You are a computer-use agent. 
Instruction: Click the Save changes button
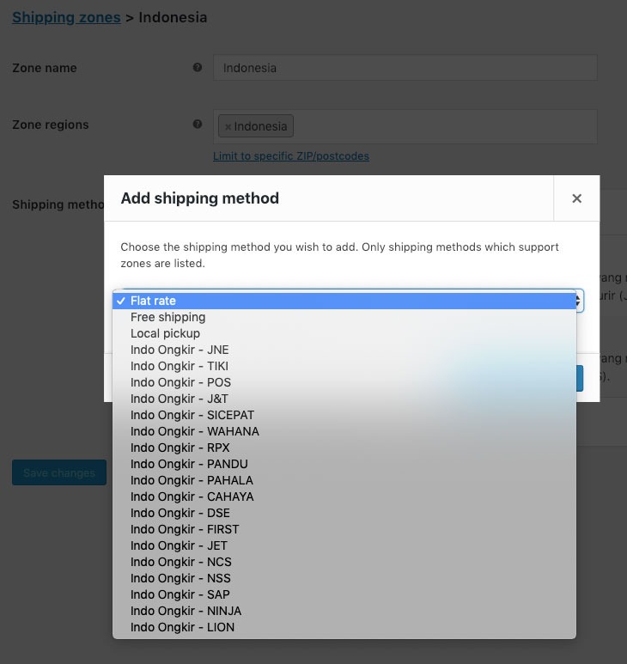click(59, 472)
